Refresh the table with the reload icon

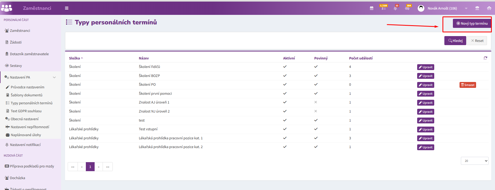click(485, 58)
